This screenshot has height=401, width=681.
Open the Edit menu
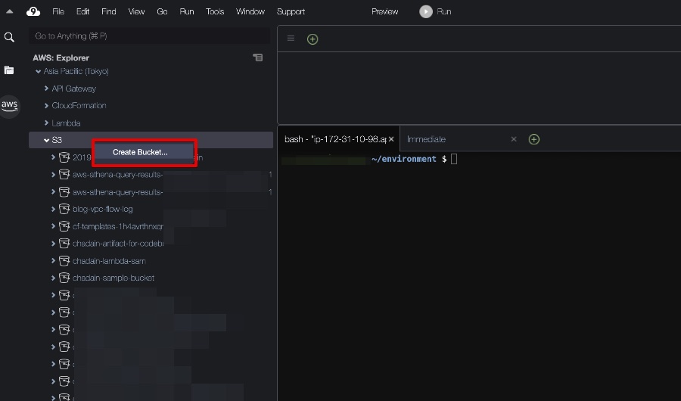(83, 12)
